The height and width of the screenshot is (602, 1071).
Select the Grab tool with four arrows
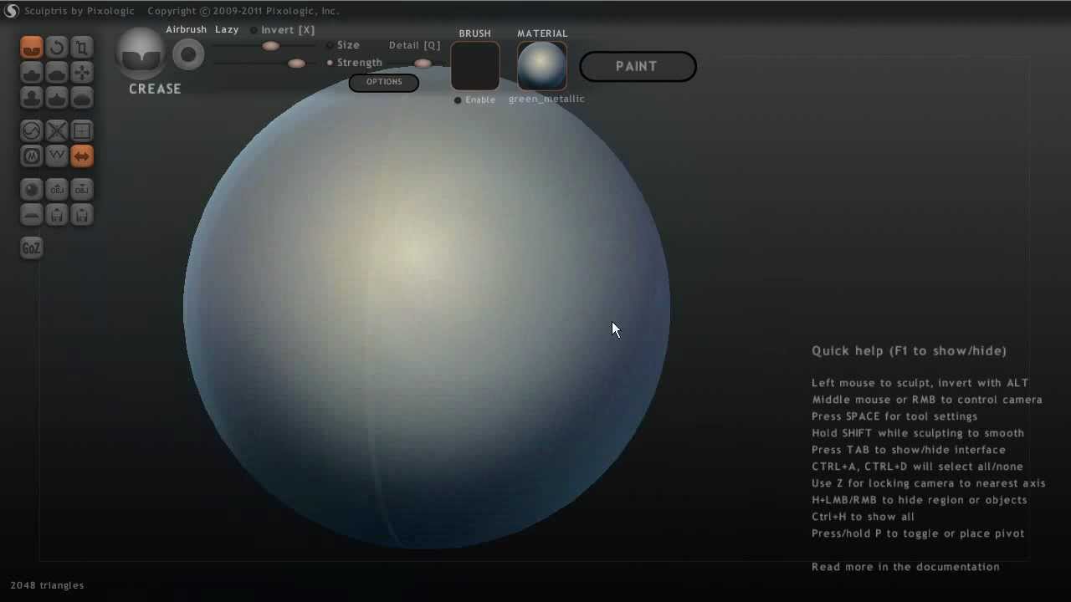[82, 73]
